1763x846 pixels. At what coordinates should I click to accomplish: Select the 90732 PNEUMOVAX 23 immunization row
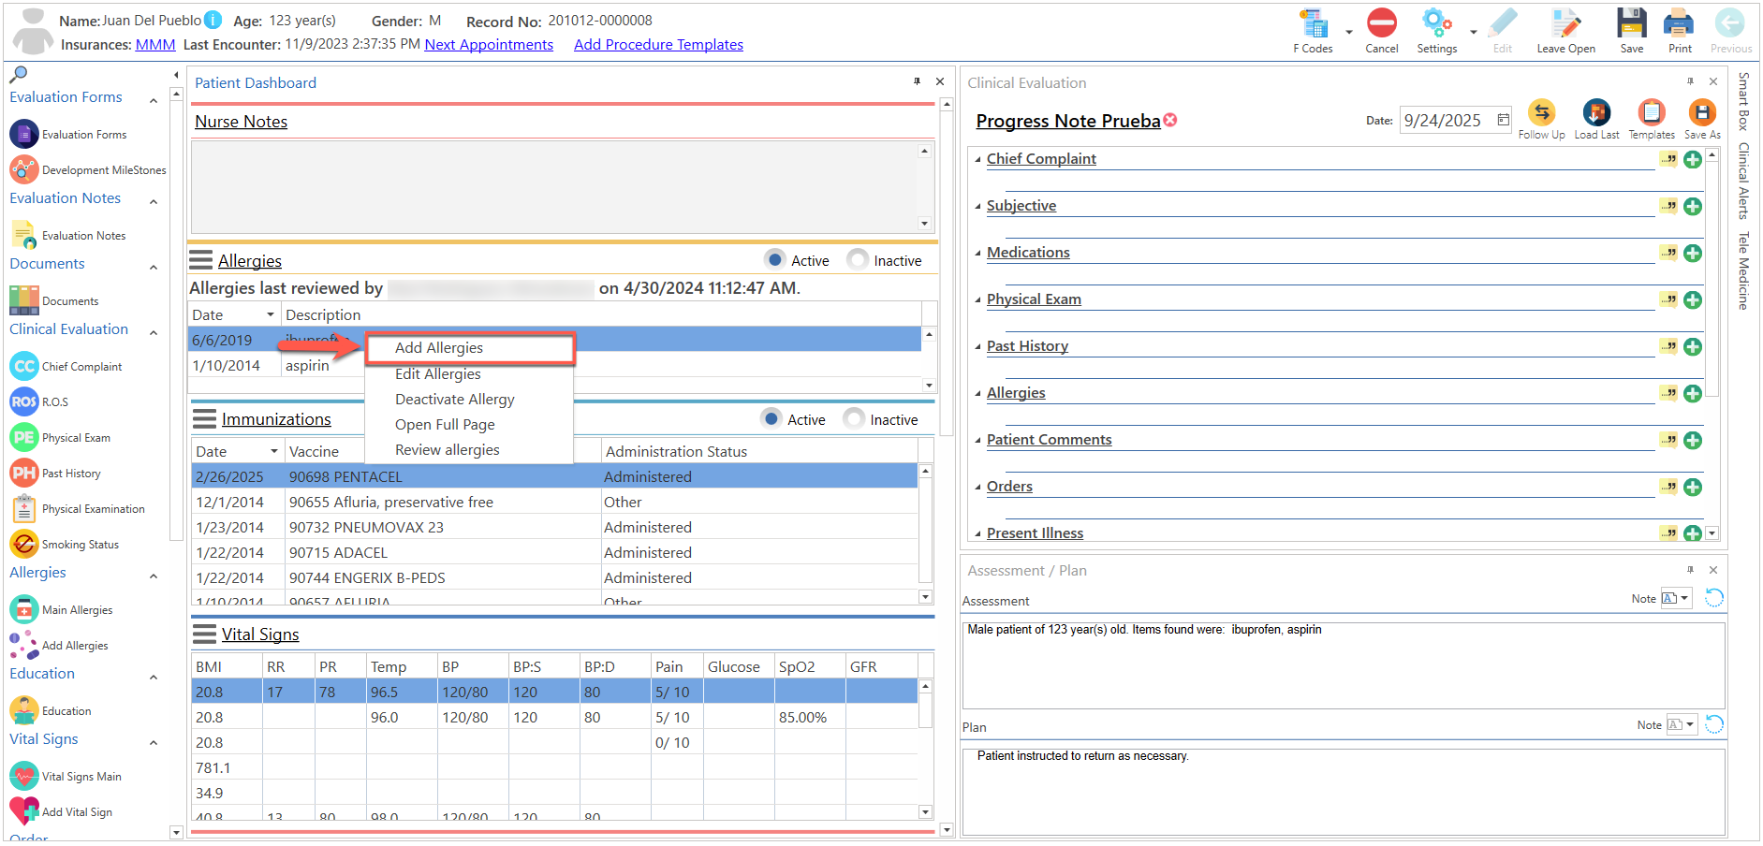tap(554, 527)
